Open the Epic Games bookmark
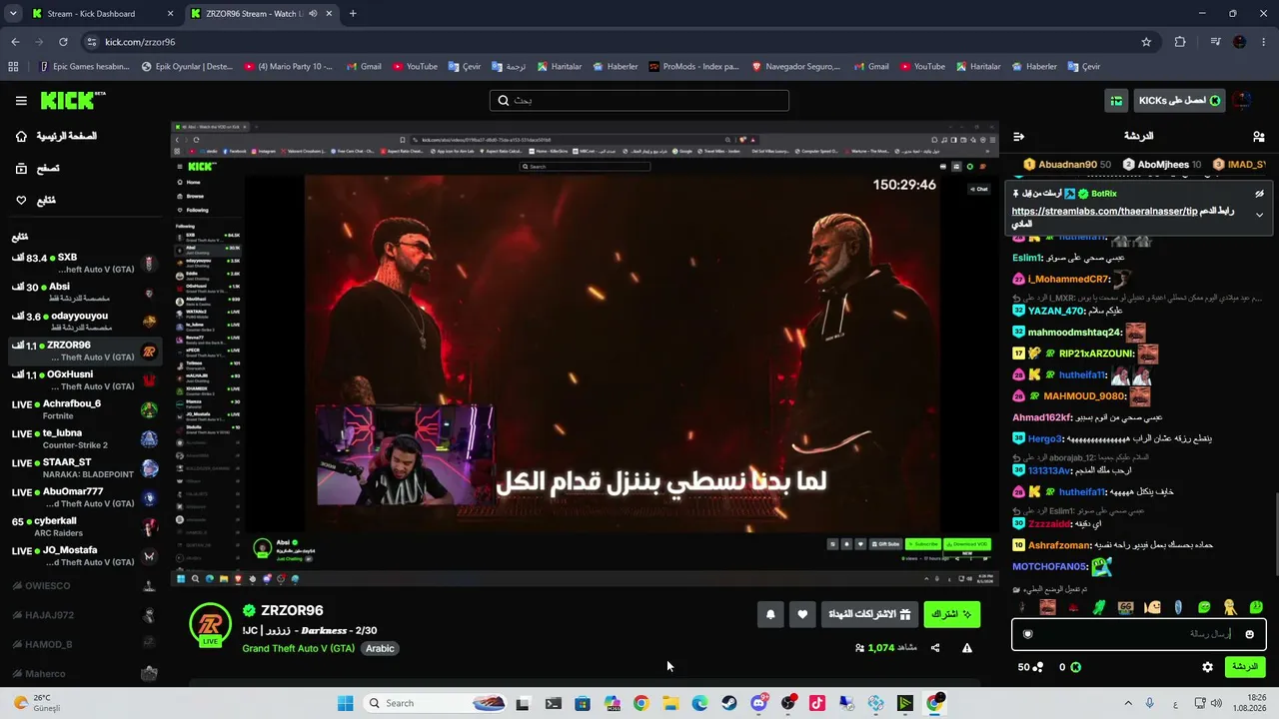Image resolution: width=1279 pixels, height=719 pixels. pos(85,67)
